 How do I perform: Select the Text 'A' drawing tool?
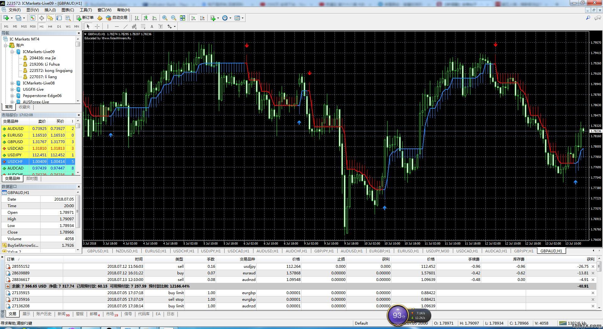tap(152, 26)
